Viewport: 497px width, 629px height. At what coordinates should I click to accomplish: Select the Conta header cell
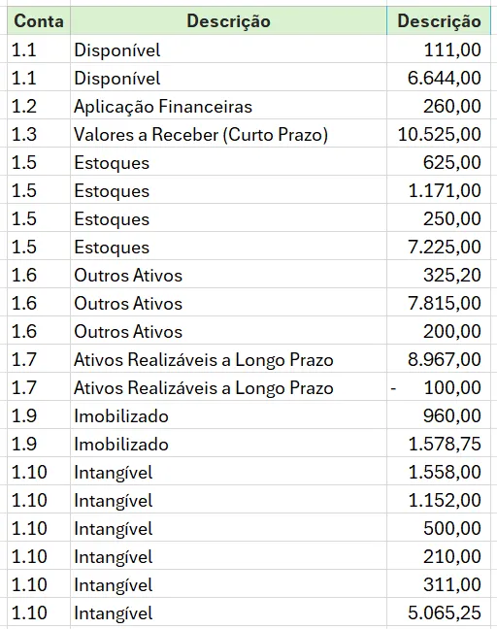[x=39, y=20]
